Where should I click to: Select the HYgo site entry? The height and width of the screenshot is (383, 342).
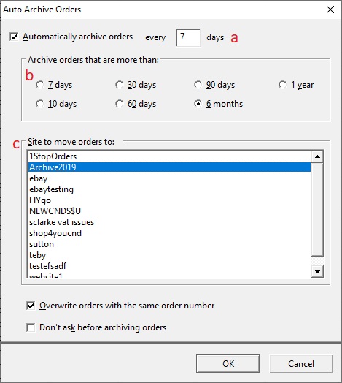coord(169,200)
